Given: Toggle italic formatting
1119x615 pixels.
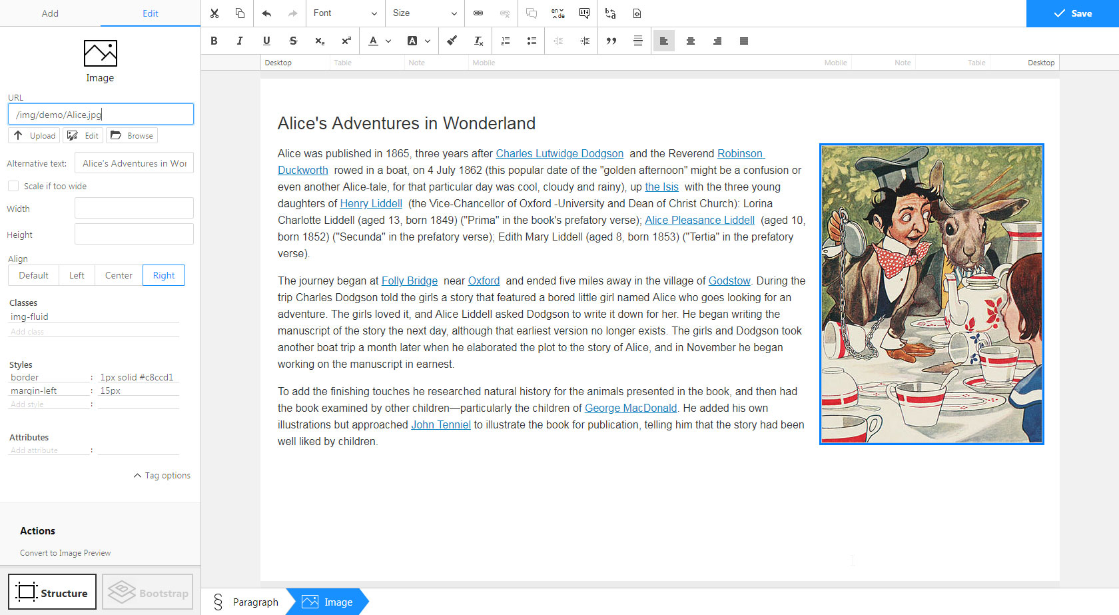Looking at the screenshot, I should pyautogui.click(x=240, y=41).
